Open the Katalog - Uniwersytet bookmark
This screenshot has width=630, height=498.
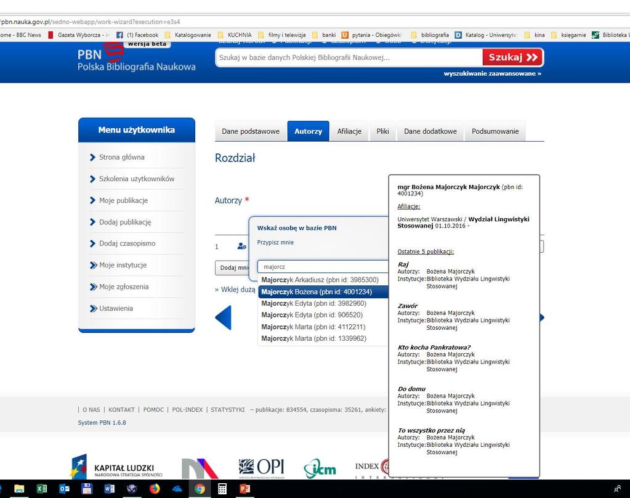pos(486,35)
